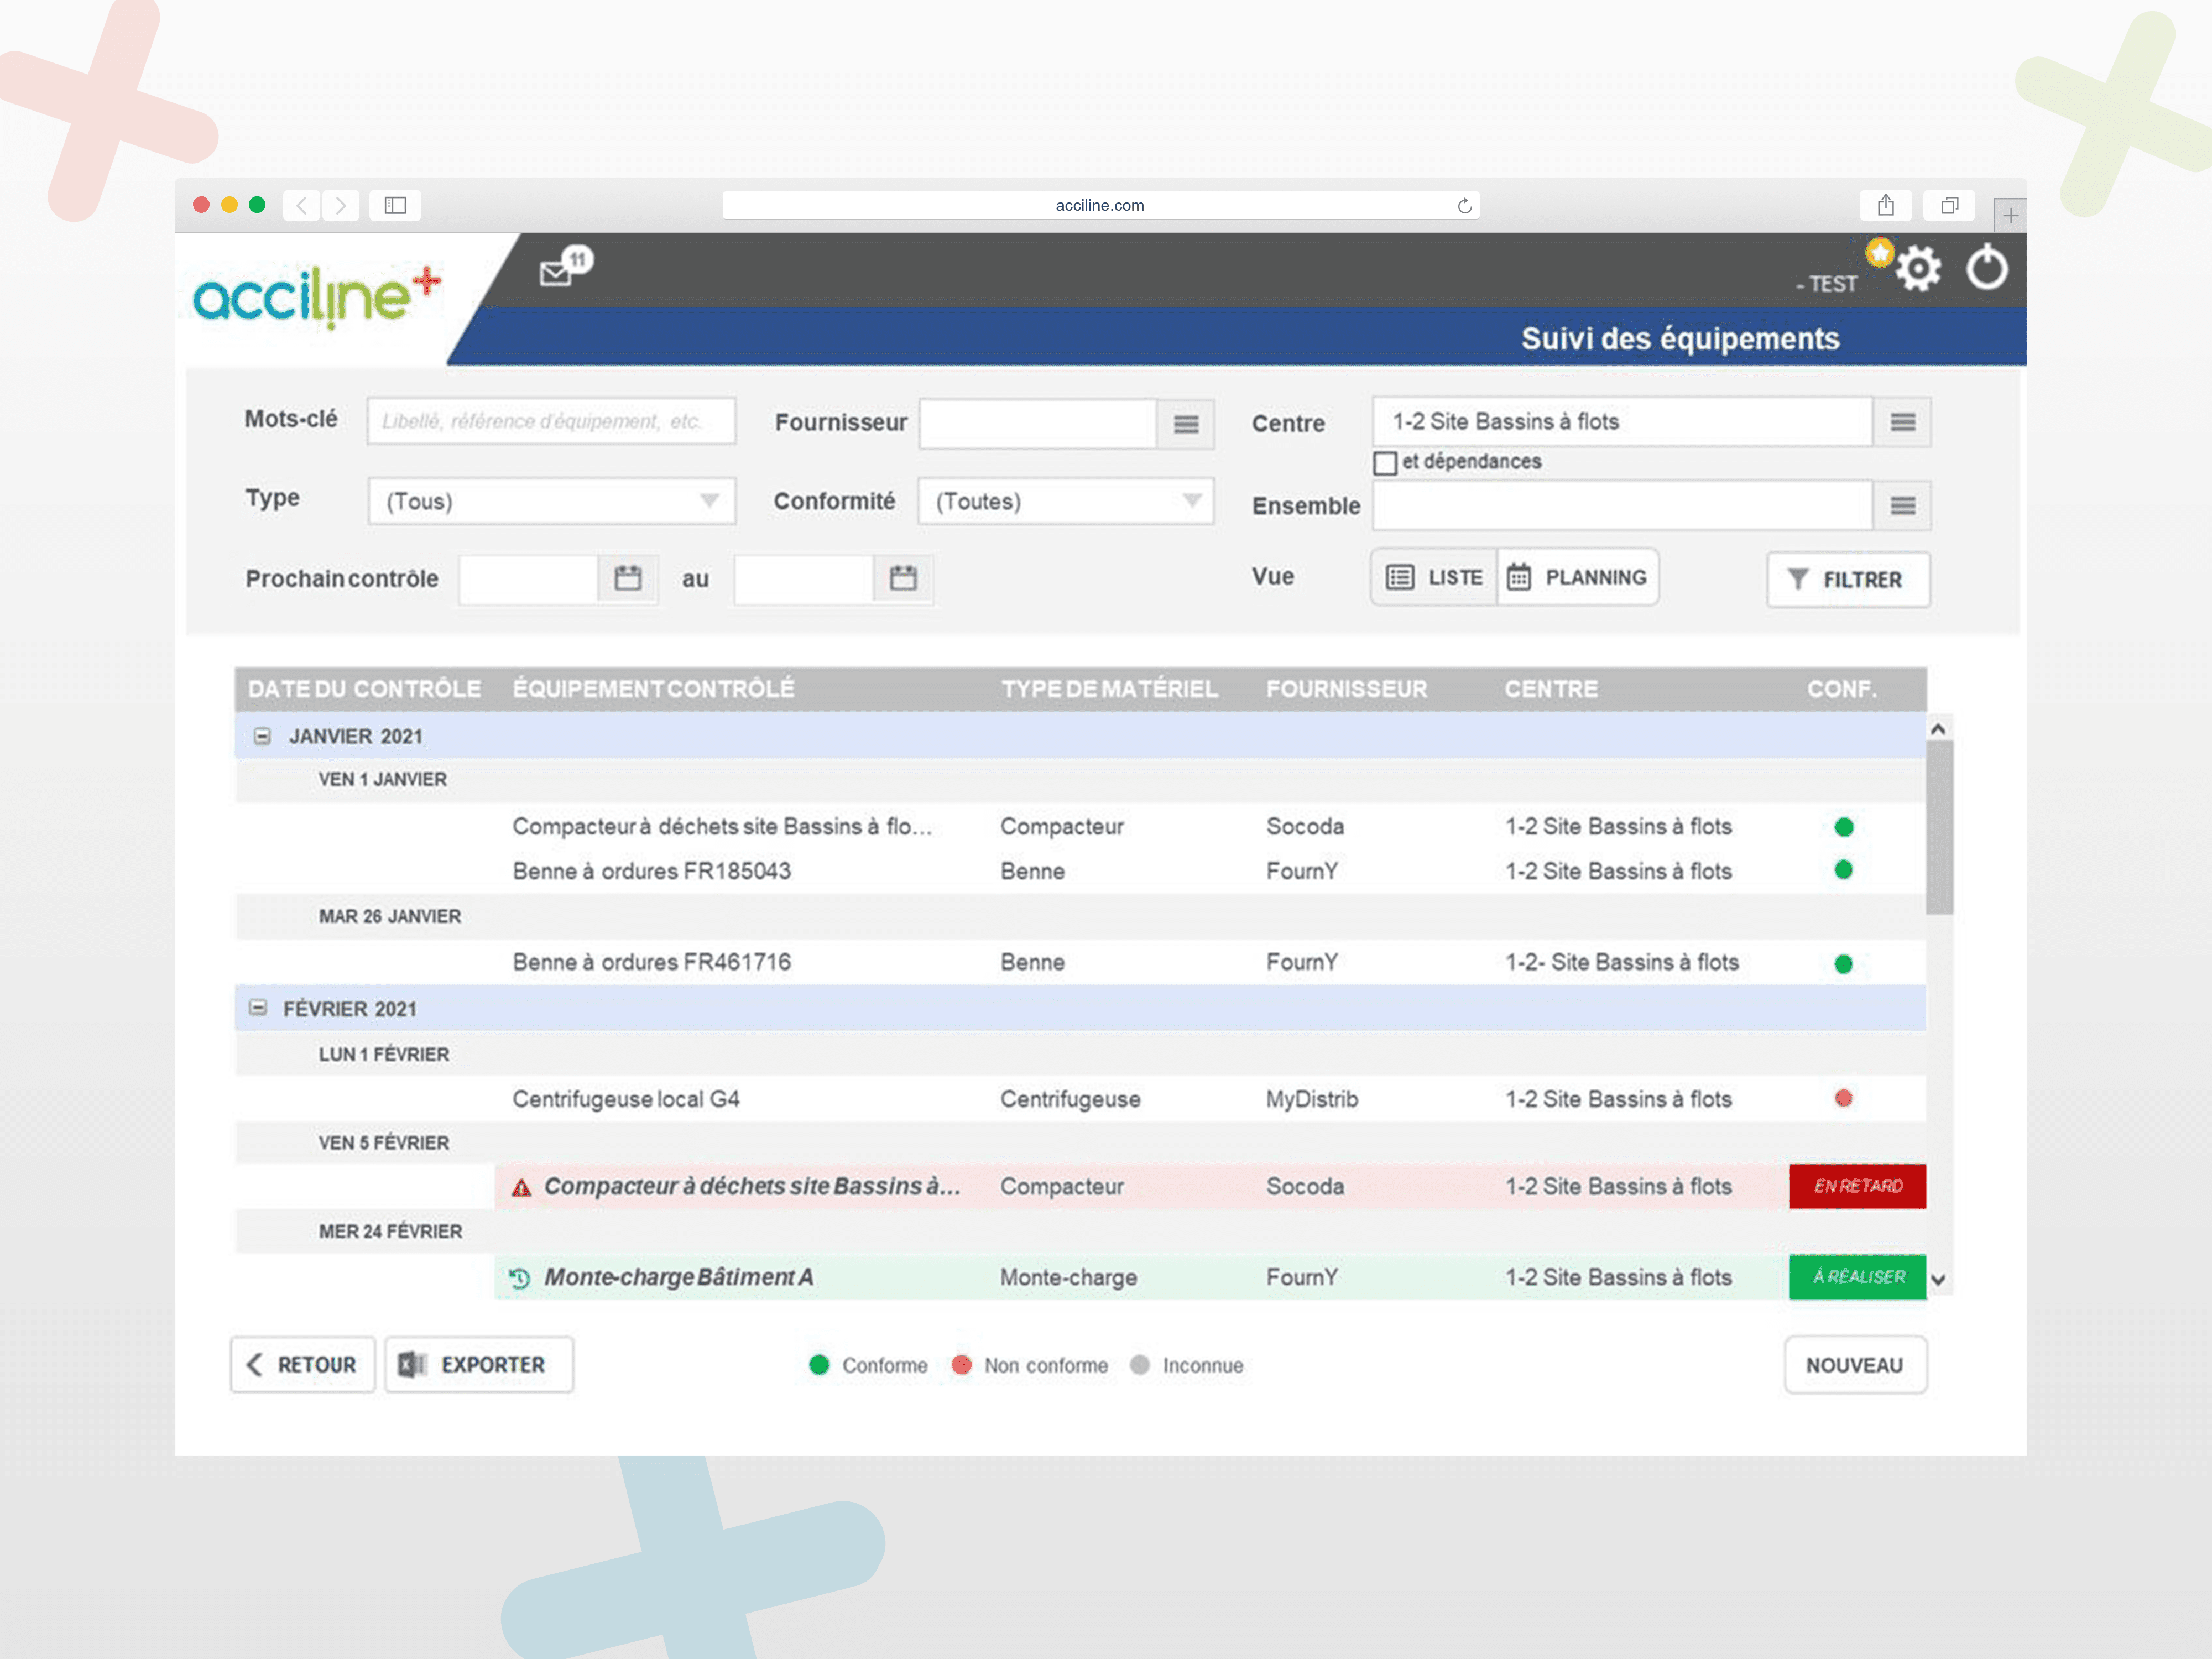The width and height of the screenshot is (2212, 1659).
Task: Go forward with browser forward arrow
Action: pyautogui.click(x=340, y=205)
